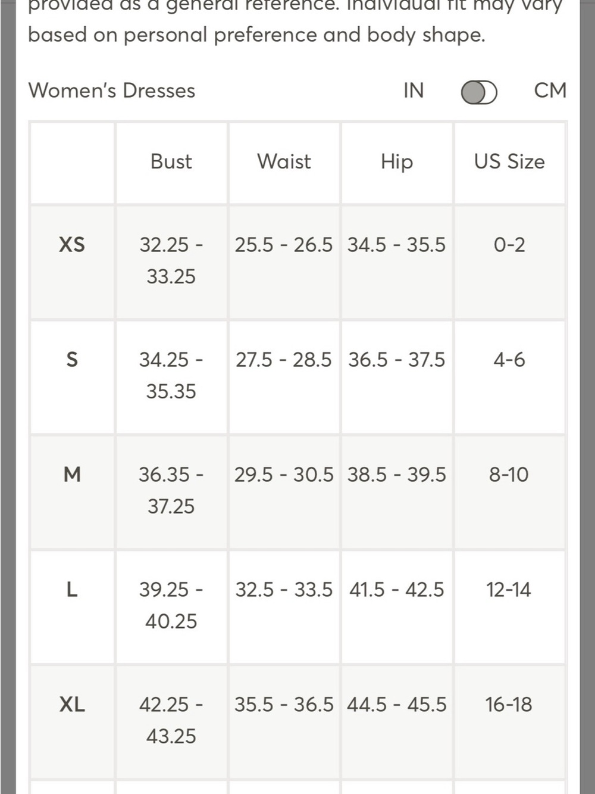Screen dimensions: 595x794
Task: Select the CM unit label
Action: pos(550,91)
